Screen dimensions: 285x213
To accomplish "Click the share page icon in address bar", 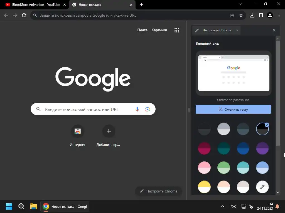I will click(x=232, y=16).
